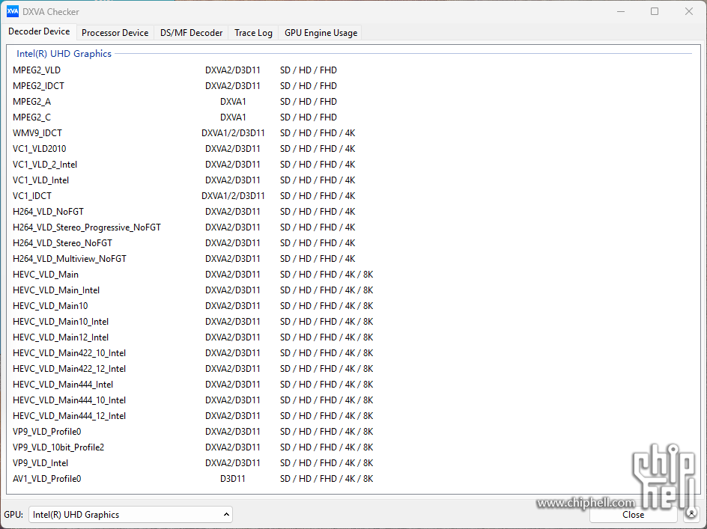Screen dimensions: 707x529
Task: Maximize the DXVA Checker window
Action: (655, 12)
